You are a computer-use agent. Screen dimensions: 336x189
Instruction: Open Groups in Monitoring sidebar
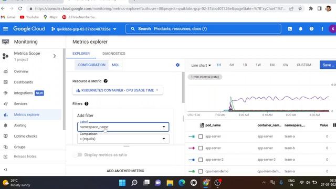click(20, 147)
